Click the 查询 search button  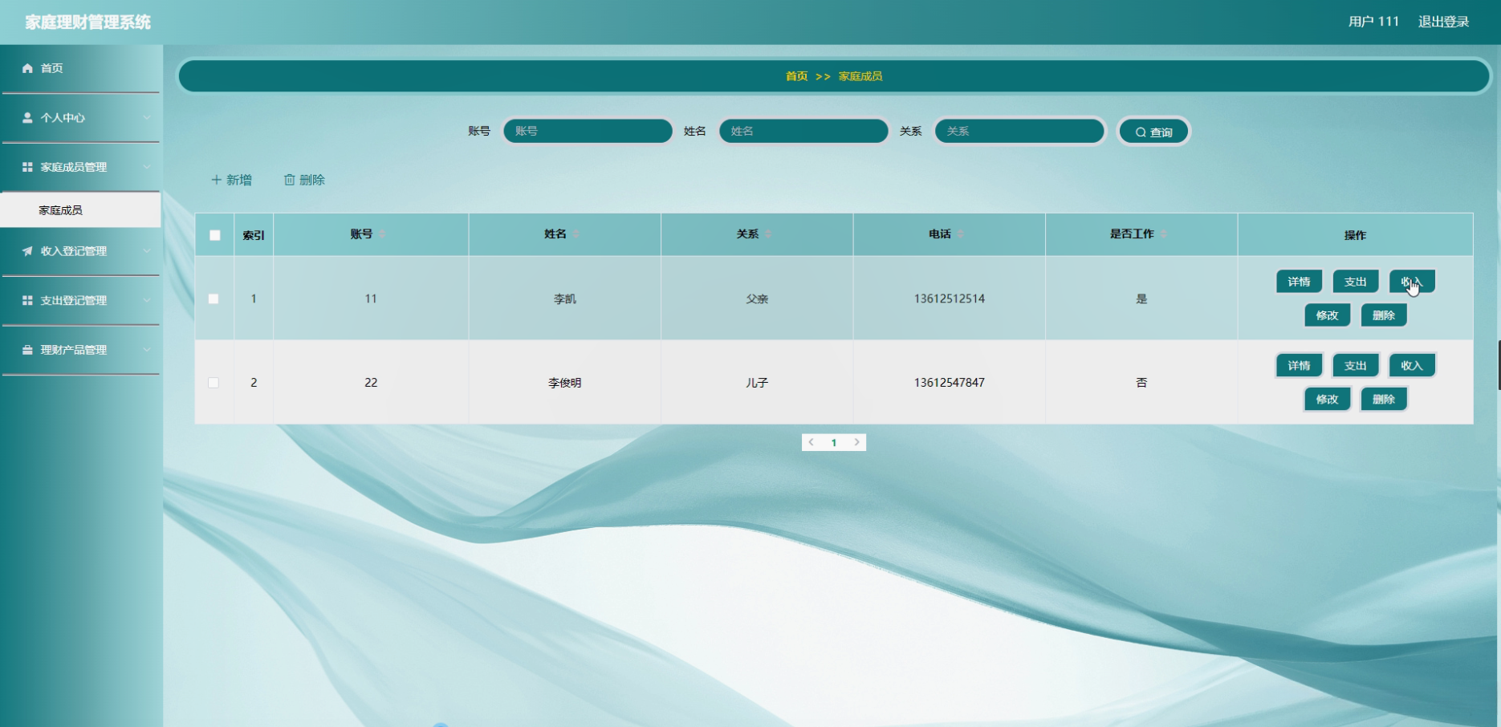(1153, 132)
